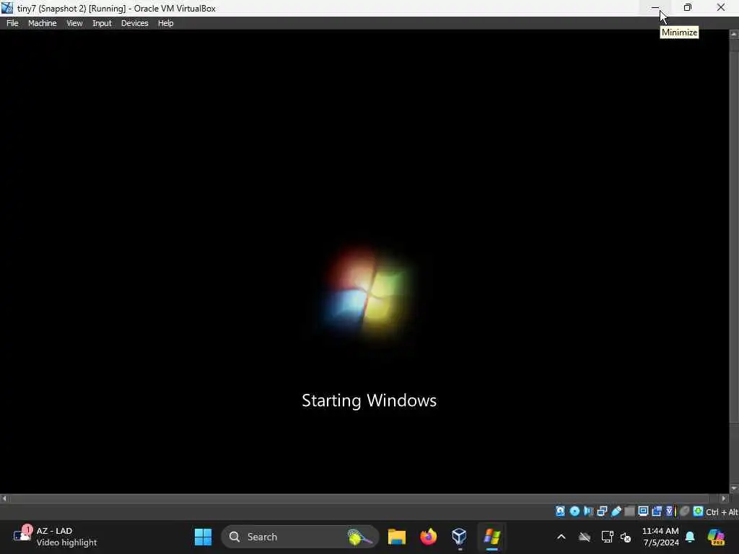Viewport: 739px width, 554px height.
Task: Click the 'Starting Windows' text in the VM
Action: point(369,400)
